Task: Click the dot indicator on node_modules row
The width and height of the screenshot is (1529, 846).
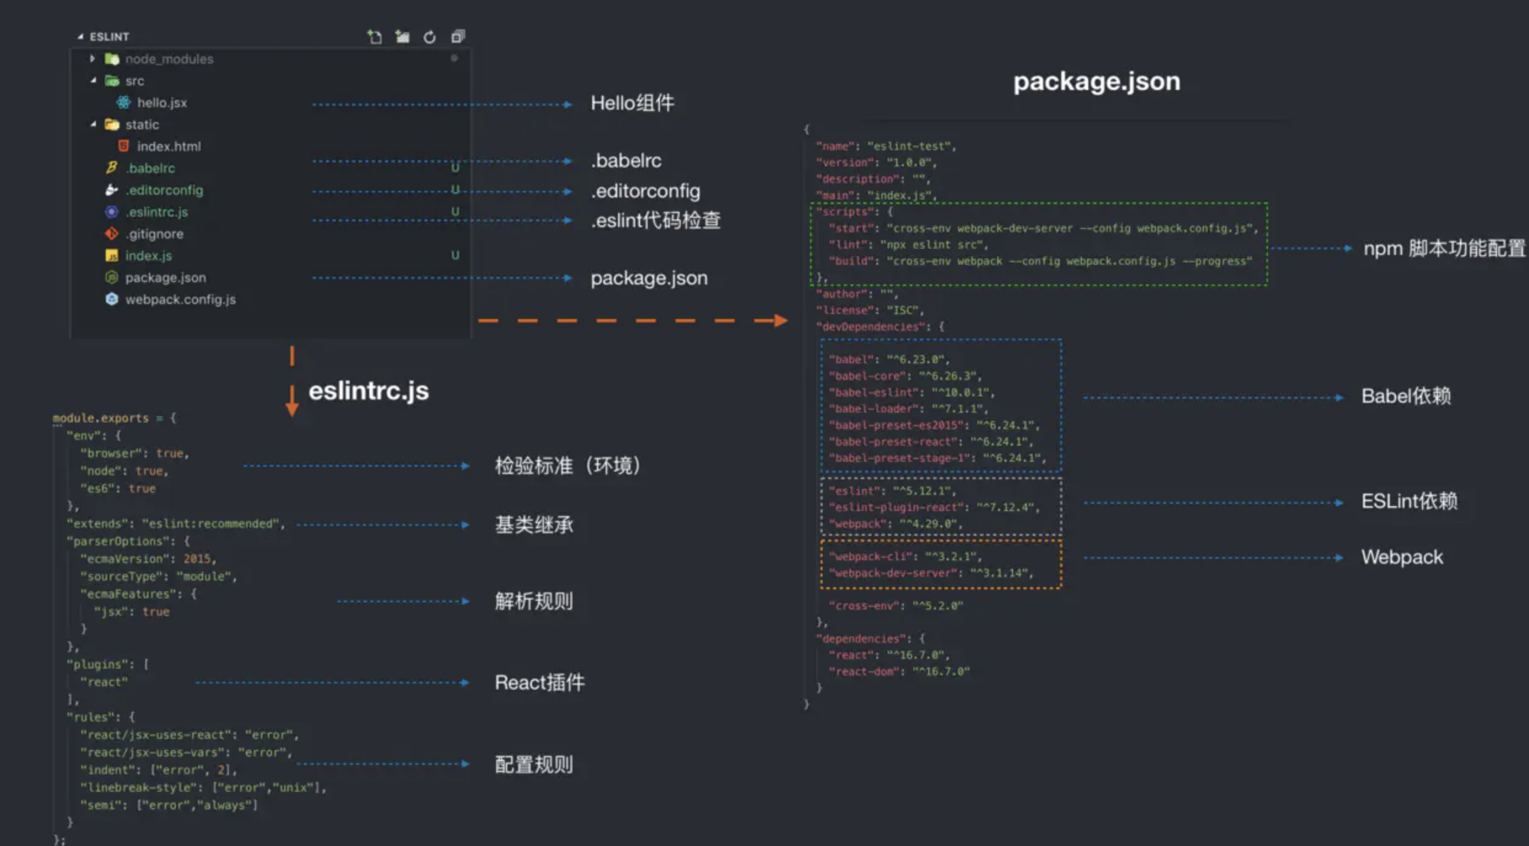Action: (454, 58)
